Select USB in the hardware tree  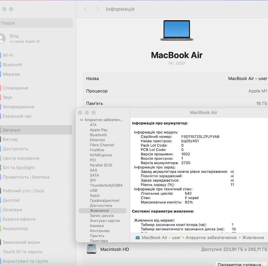click(94, 190)
